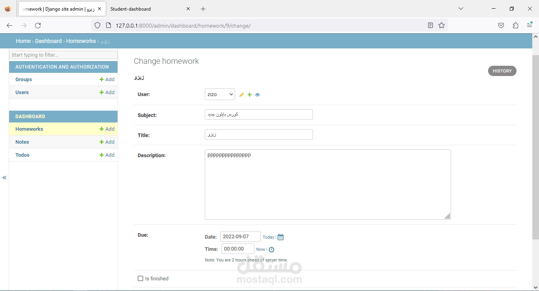Open a new tab with plus button
Screen dimensions: 539x291
[x=203, y=9]
